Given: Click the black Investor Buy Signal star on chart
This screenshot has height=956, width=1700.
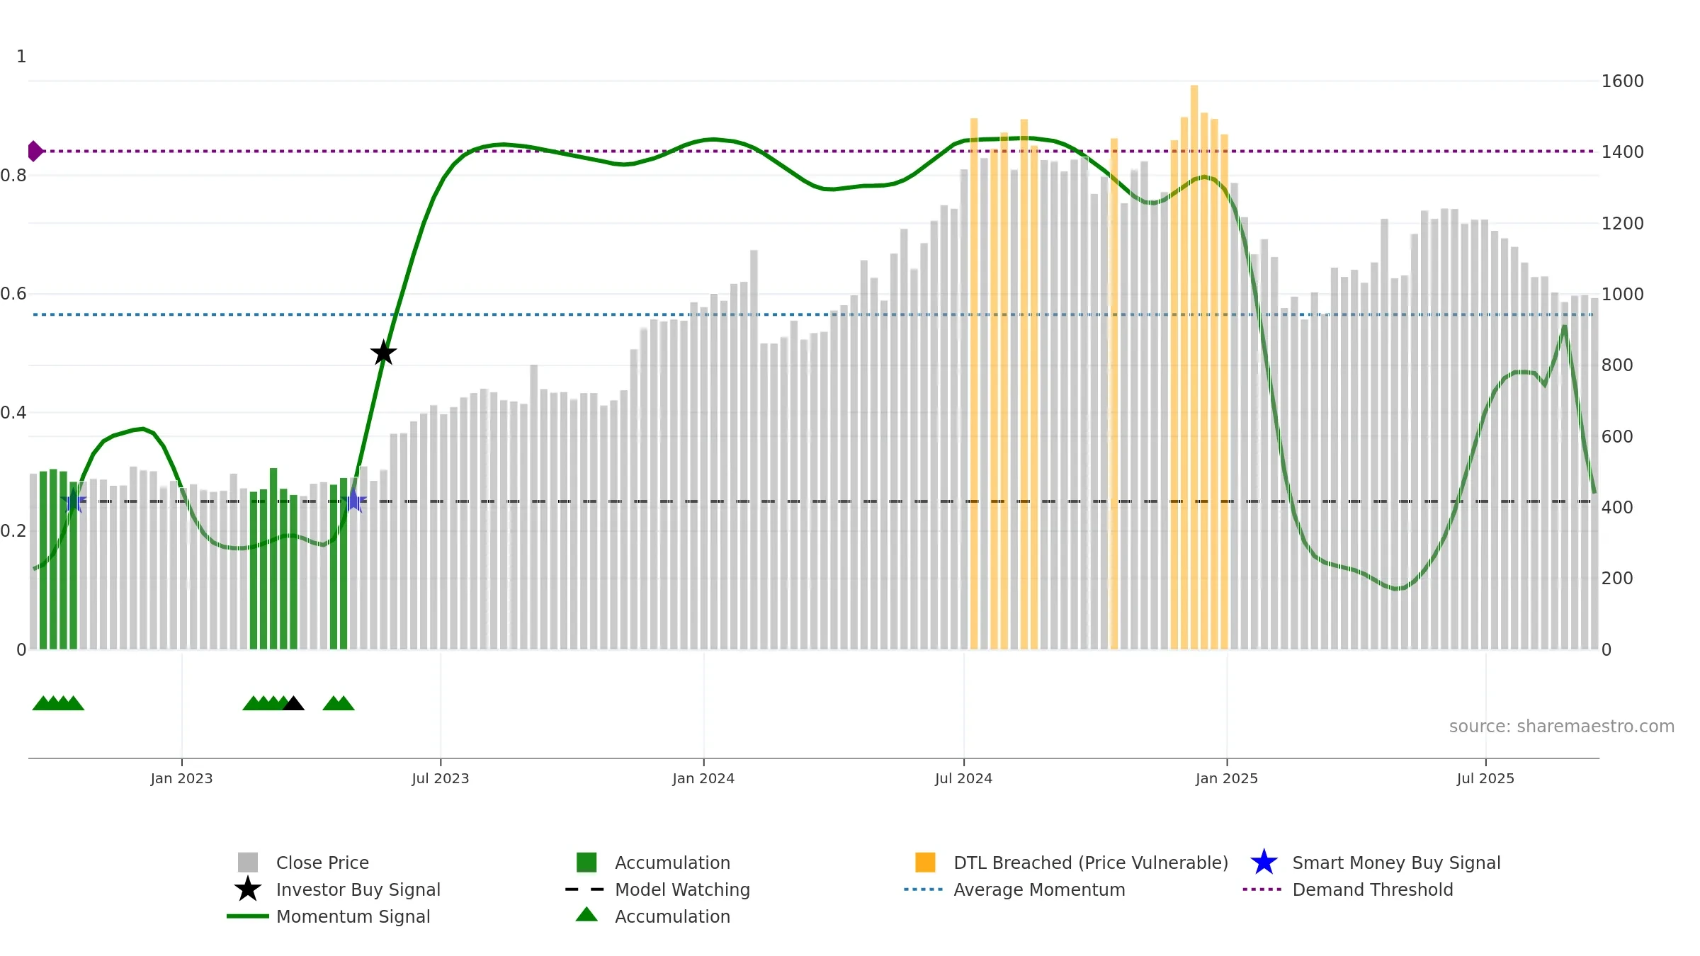Looking at the screenshot, I should click(383, 352).
